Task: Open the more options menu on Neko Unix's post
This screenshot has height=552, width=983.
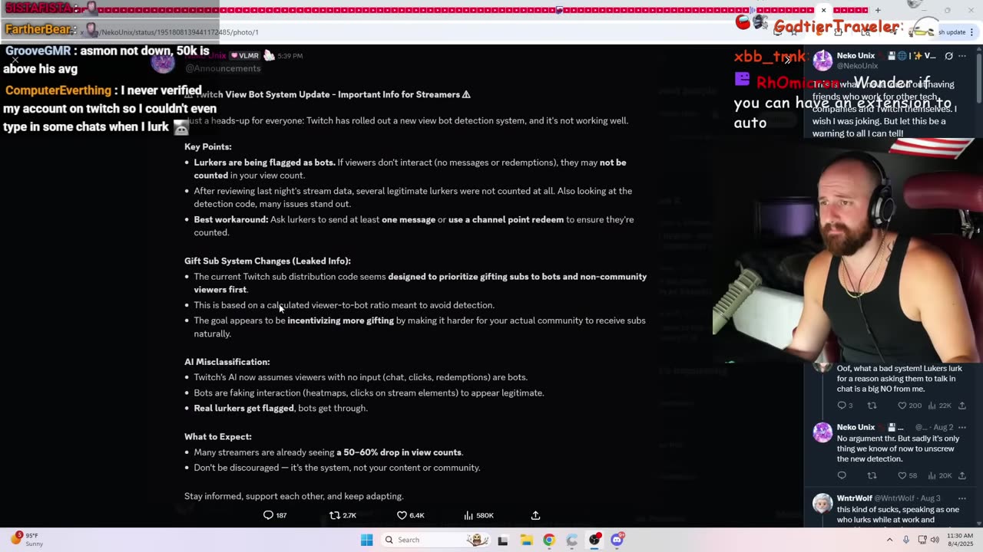Action: (x=962, y=56)
